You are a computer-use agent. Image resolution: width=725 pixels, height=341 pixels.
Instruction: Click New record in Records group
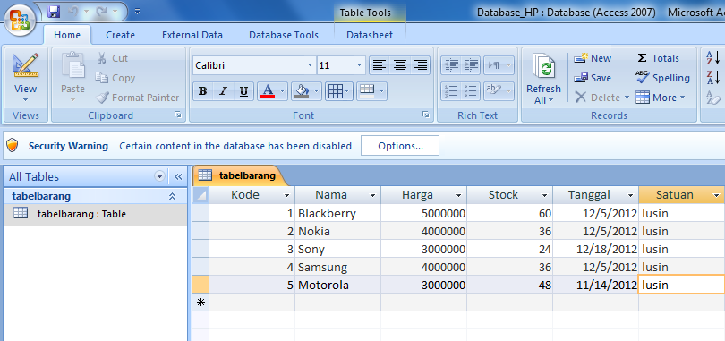(x=593, y=58)
